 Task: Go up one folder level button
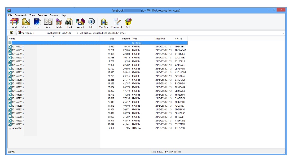11,33
